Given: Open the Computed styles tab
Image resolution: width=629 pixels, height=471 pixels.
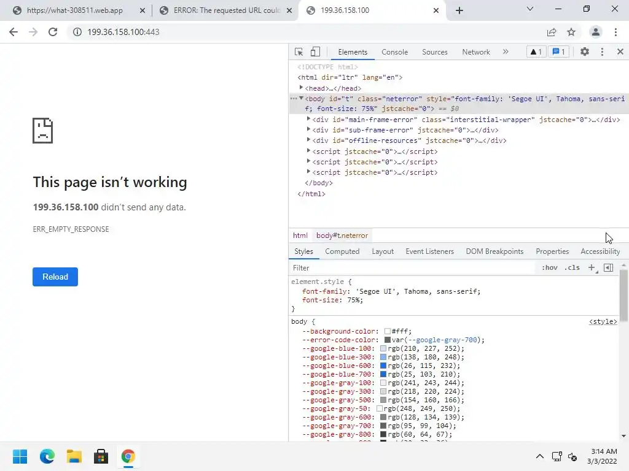Looking at the screenshot, I should tap(342, 251).
